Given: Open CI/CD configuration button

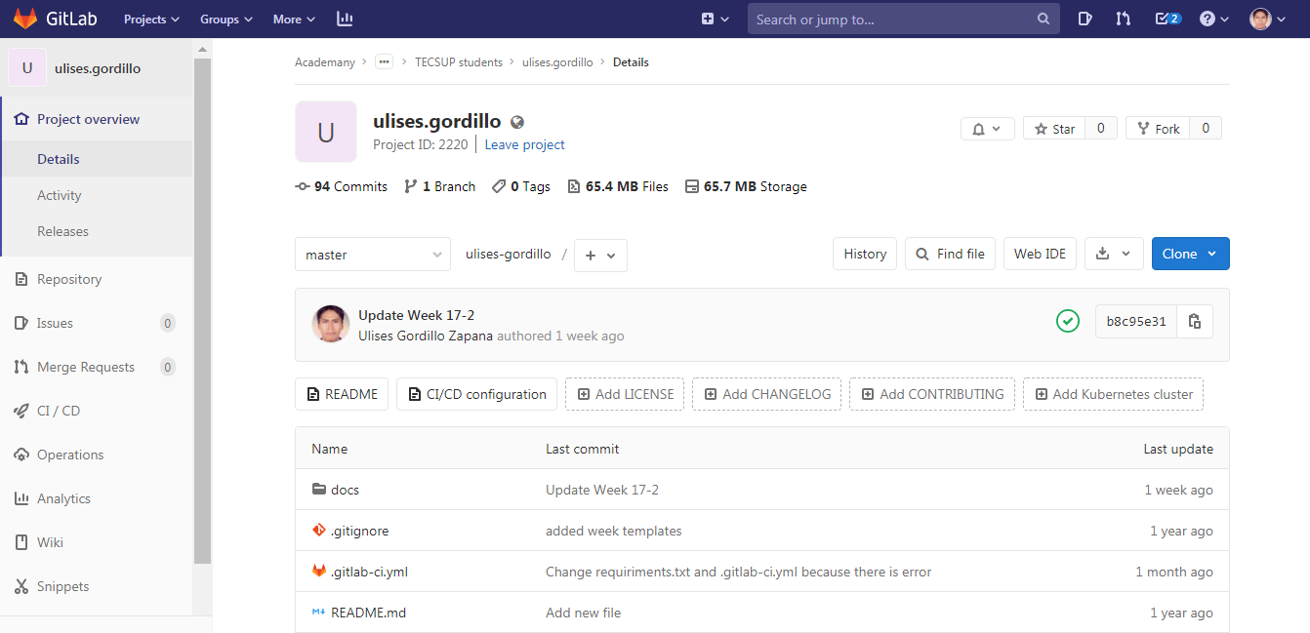Looking at the screenshot, I should tap(476, 394).
